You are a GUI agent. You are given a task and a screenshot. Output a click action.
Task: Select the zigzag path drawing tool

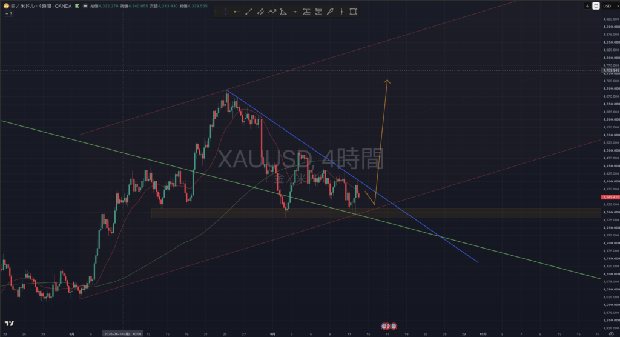tap(272, 12)
